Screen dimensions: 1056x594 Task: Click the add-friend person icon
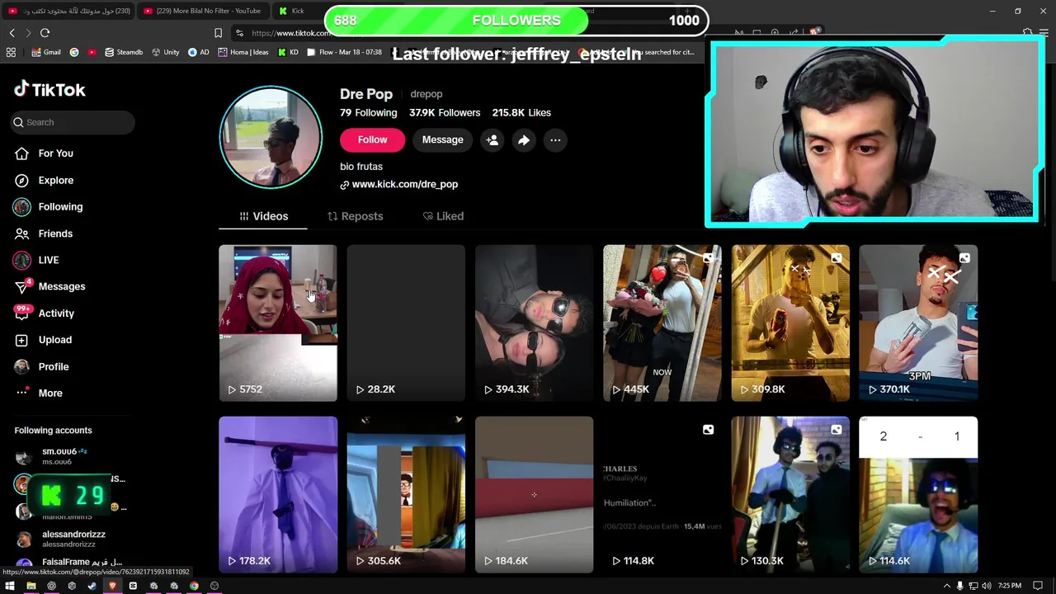pyautogui.click(x=493, y=140)
